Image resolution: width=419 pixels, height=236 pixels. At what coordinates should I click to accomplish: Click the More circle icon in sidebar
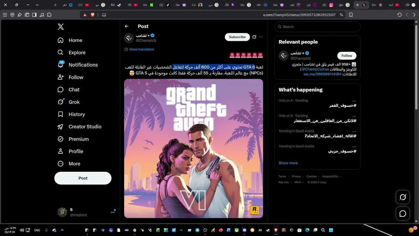point(61,164)
